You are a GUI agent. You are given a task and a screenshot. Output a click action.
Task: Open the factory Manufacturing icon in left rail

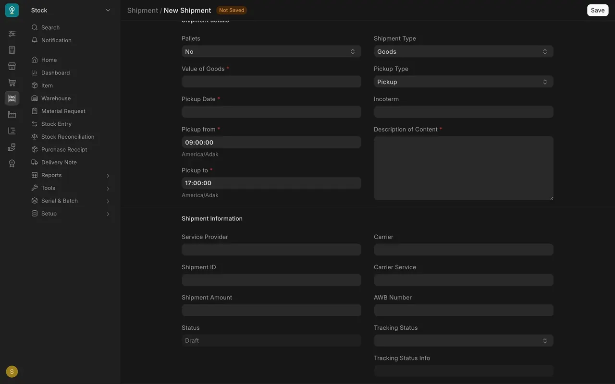(x=12, y=115)
